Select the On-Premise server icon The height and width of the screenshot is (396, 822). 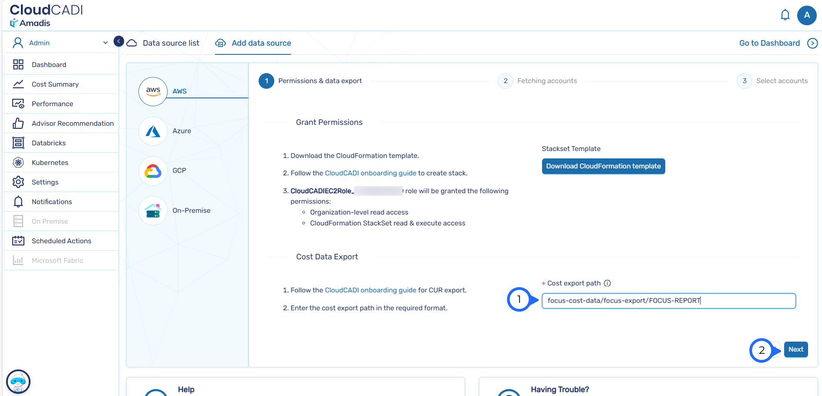click(153, 211)
